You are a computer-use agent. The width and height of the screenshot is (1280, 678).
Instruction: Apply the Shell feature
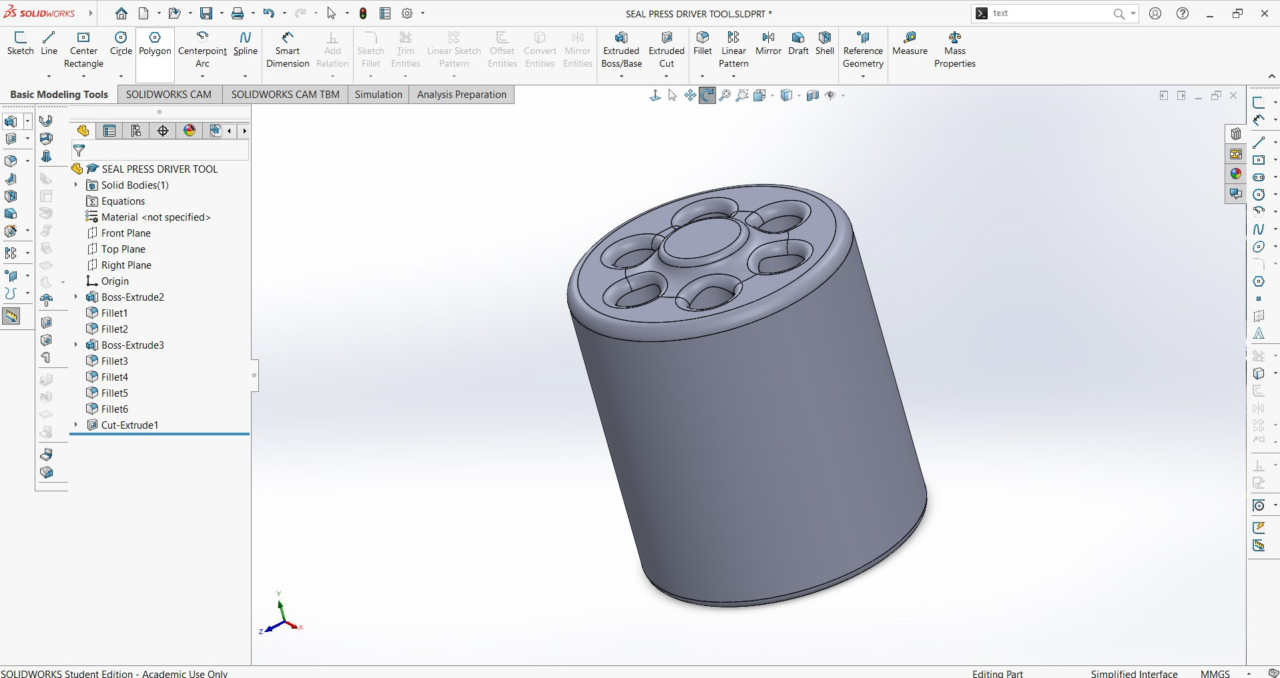(x=825, y=43)
